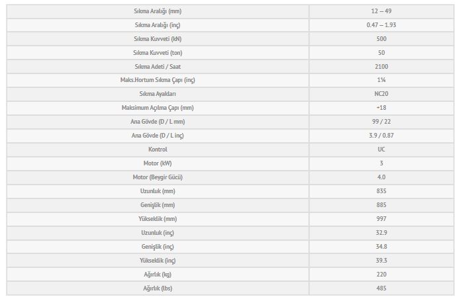Click the value 2100 in the table
This screenshot has height=301, width=460.
click(x=381, y=66)
